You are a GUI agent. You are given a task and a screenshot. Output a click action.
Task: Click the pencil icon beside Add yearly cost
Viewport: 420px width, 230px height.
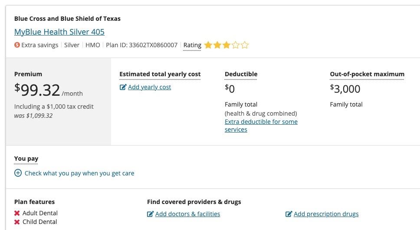click(123, 87)
